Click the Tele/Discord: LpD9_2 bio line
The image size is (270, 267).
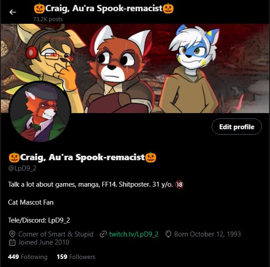coord(39,220)
